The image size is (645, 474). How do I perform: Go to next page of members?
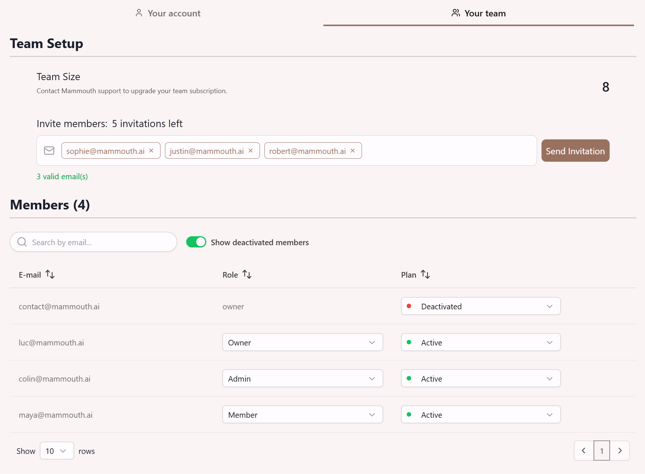coord(620,451)
